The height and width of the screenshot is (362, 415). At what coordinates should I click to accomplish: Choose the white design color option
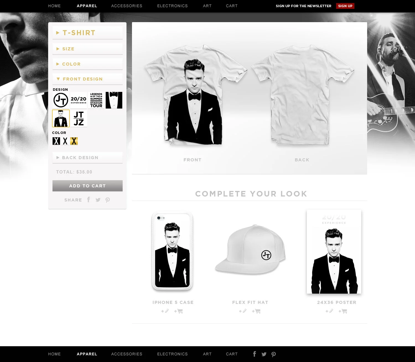pos(65,141)
